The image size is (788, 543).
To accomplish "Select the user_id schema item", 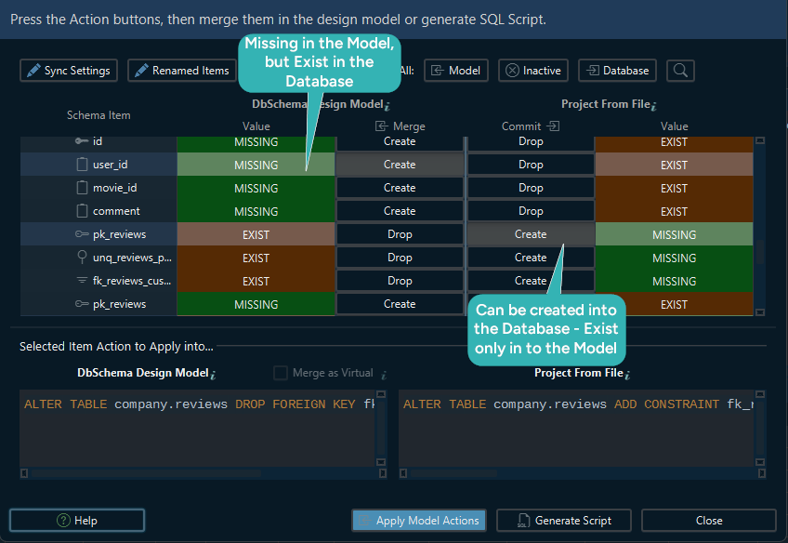I will click(x=98, y=165).
